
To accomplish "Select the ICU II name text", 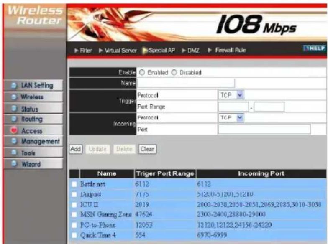I will coord(89,205).
